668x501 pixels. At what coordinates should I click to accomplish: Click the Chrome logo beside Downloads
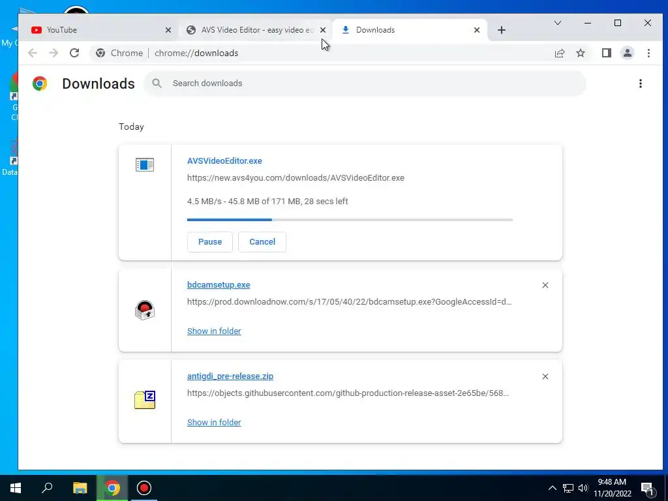[x=40, y=83]
